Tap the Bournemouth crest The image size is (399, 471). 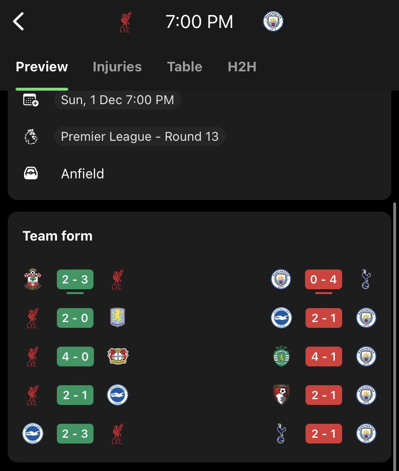click(281, 395)
